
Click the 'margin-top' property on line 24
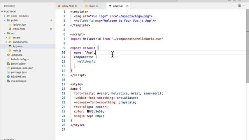pyautogui.click(x=83, y=116)
